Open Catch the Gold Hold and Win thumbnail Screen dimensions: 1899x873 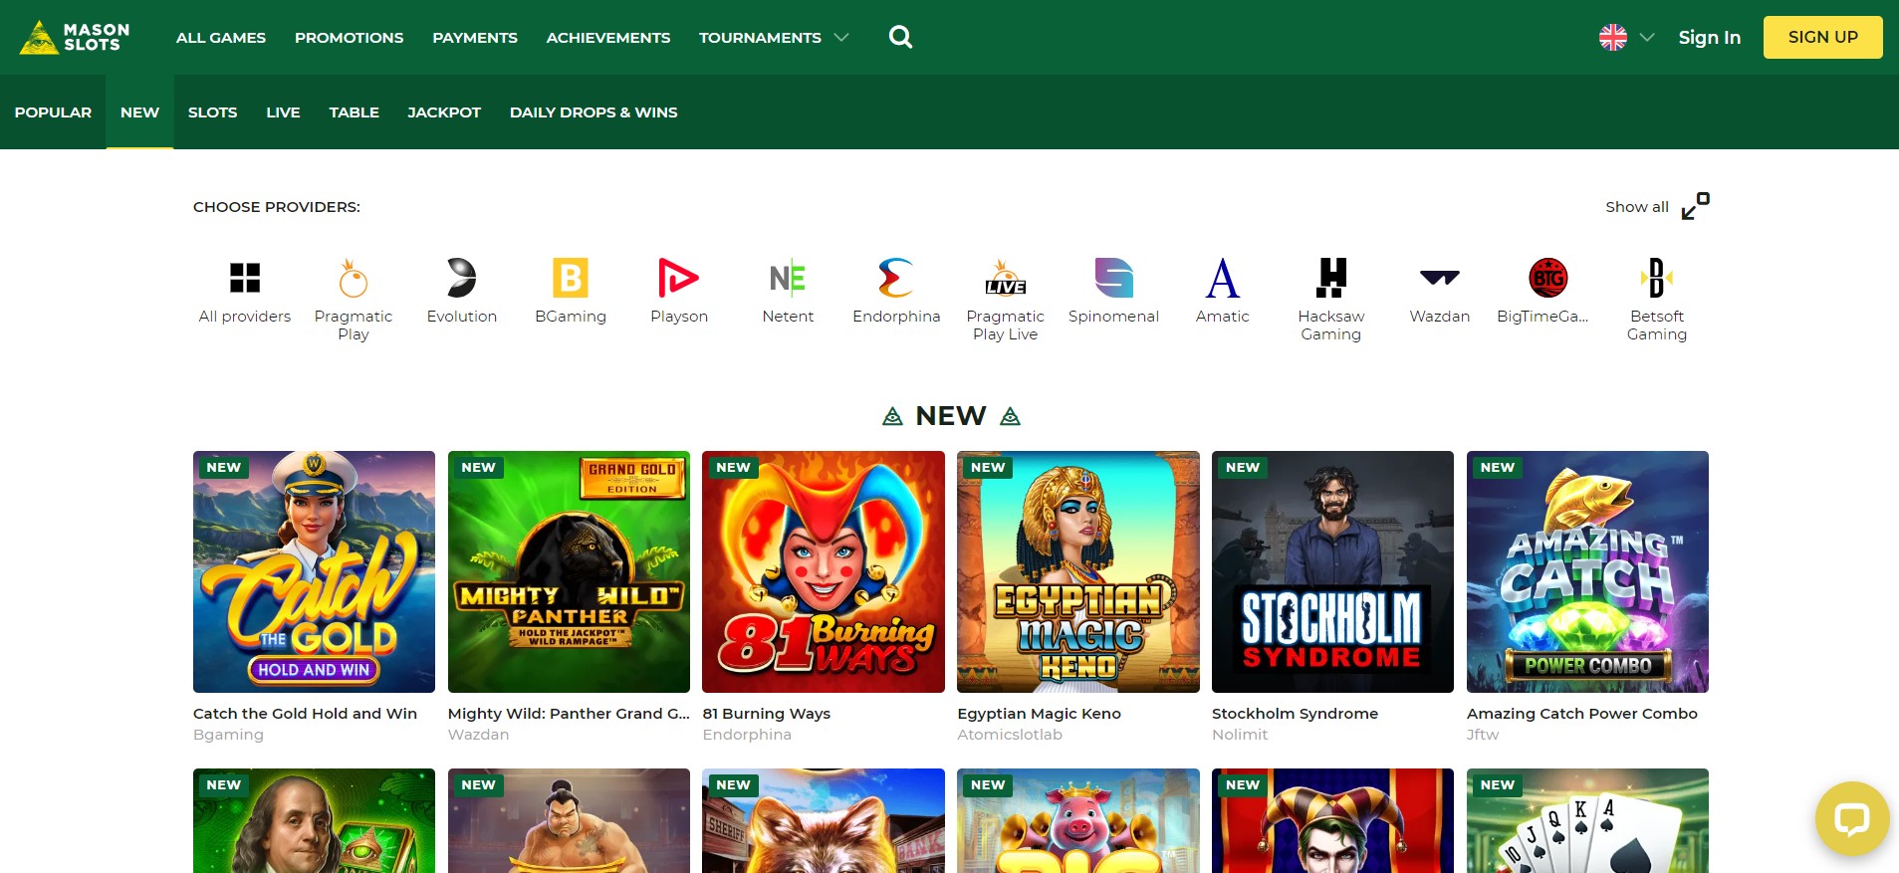(314, 571)
